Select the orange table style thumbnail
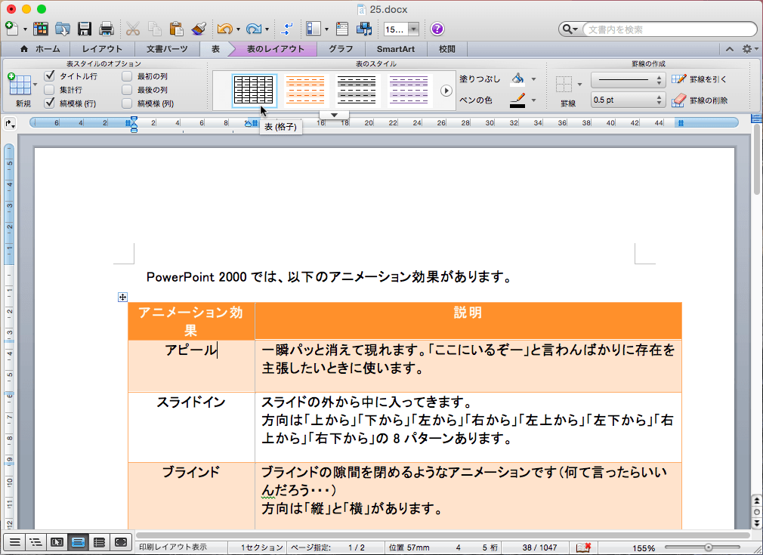 tap(306, 91)
